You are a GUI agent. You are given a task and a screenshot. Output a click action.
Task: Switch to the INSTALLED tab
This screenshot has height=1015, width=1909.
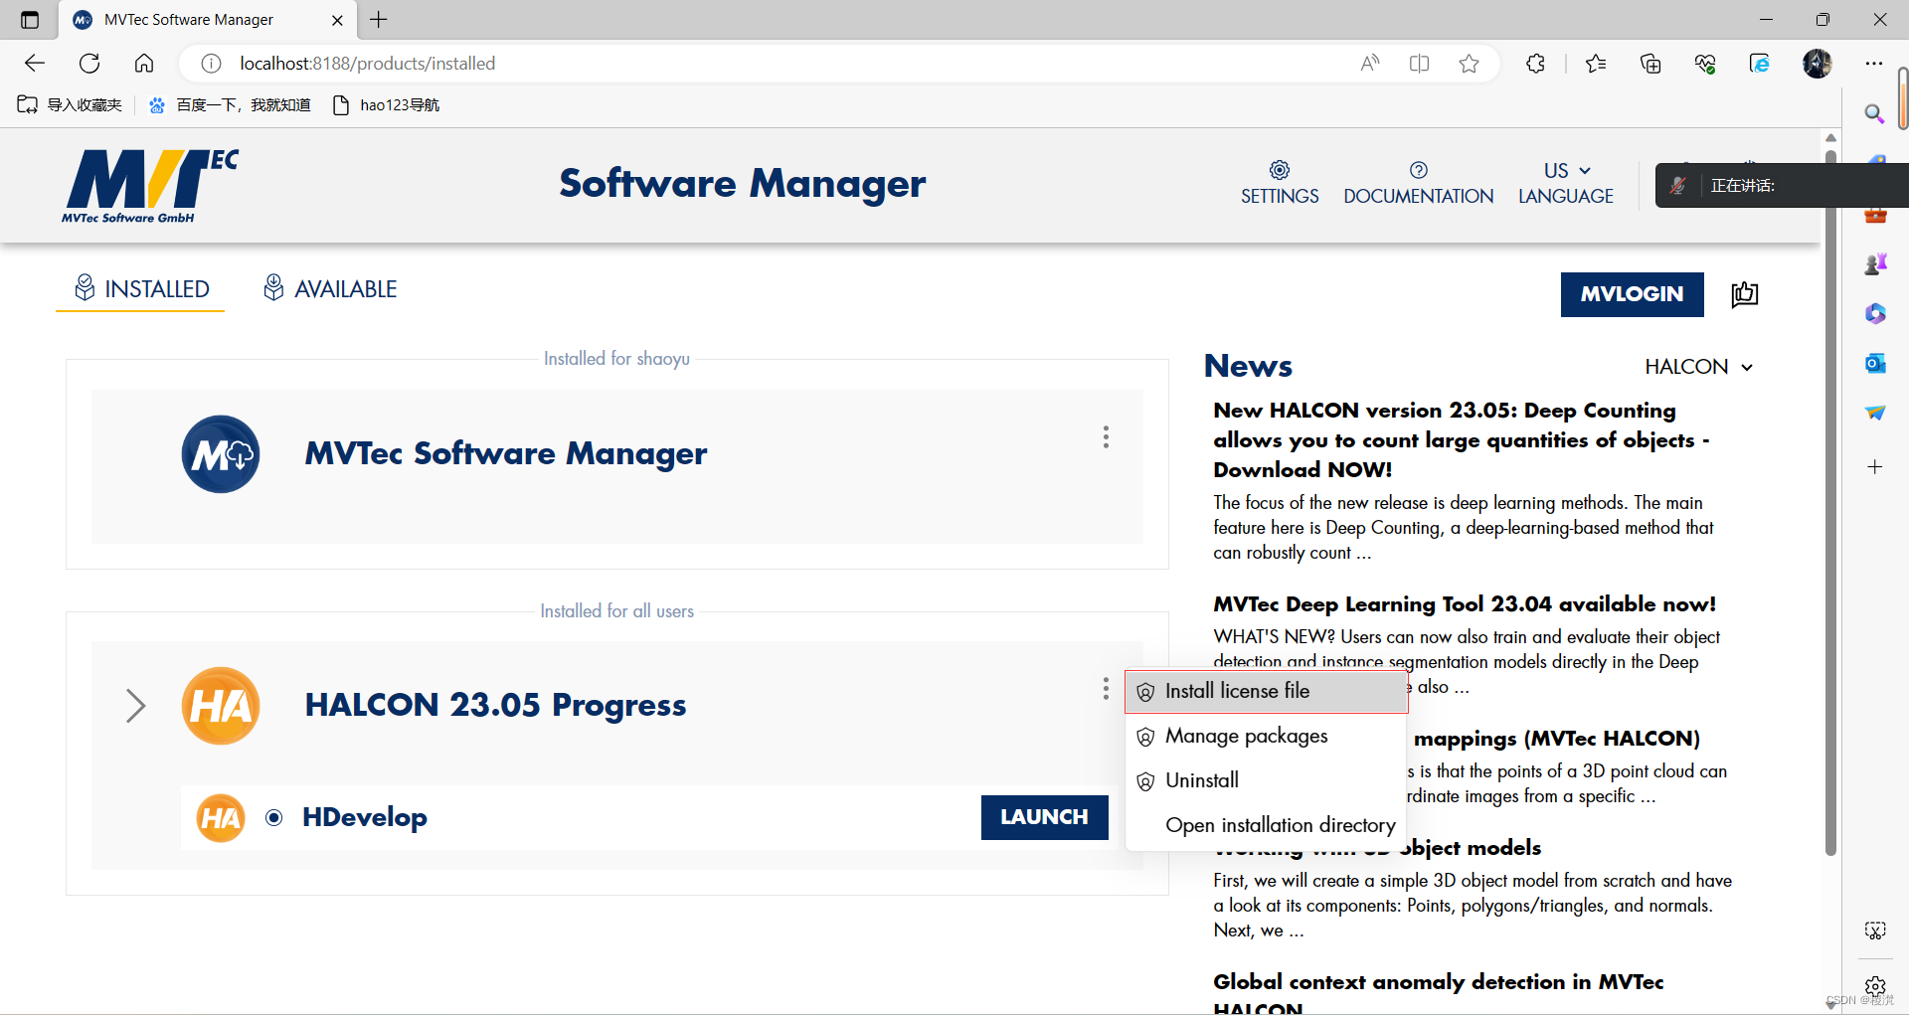pyautogui.click(x=140, y=289)
